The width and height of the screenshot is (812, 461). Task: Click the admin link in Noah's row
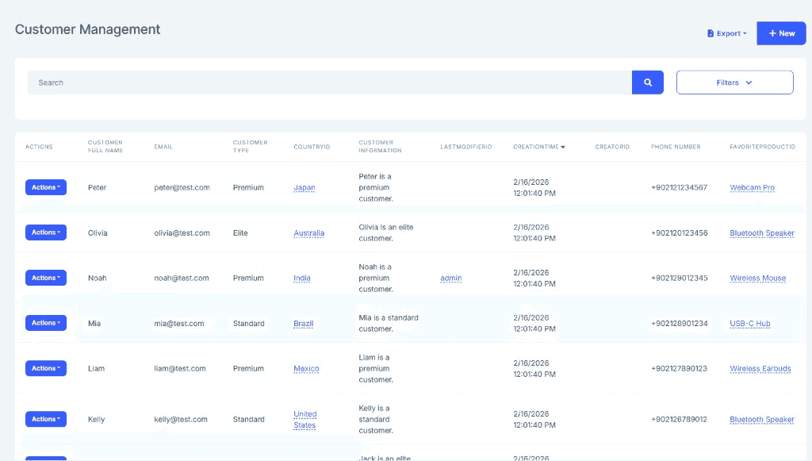[450, 278]
